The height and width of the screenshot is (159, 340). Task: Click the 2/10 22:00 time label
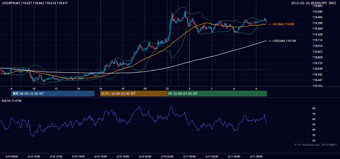tap(167, 157)
